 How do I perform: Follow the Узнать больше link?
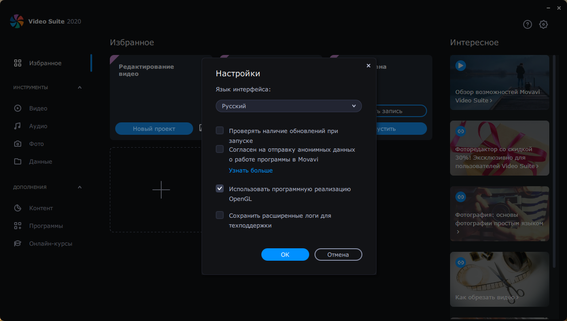251,170
